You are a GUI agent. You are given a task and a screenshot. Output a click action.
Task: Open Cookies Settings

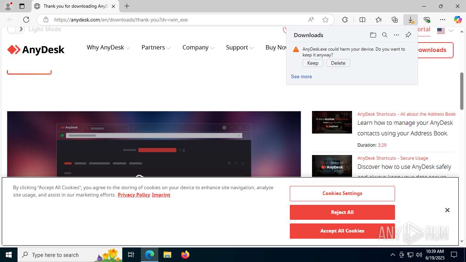pos(342,194)
